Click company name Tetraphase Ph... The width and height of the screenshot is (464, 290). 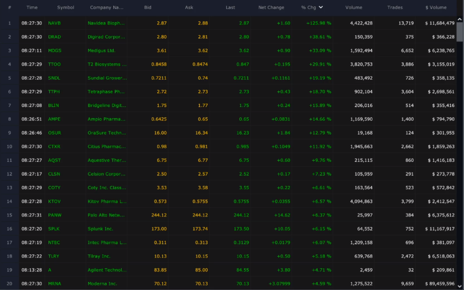point(106,92)
